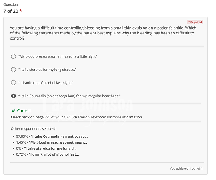Choose the drank alcohol last night radio button
The height and width of the screenshot is (180, 216).
click(13, 83)
